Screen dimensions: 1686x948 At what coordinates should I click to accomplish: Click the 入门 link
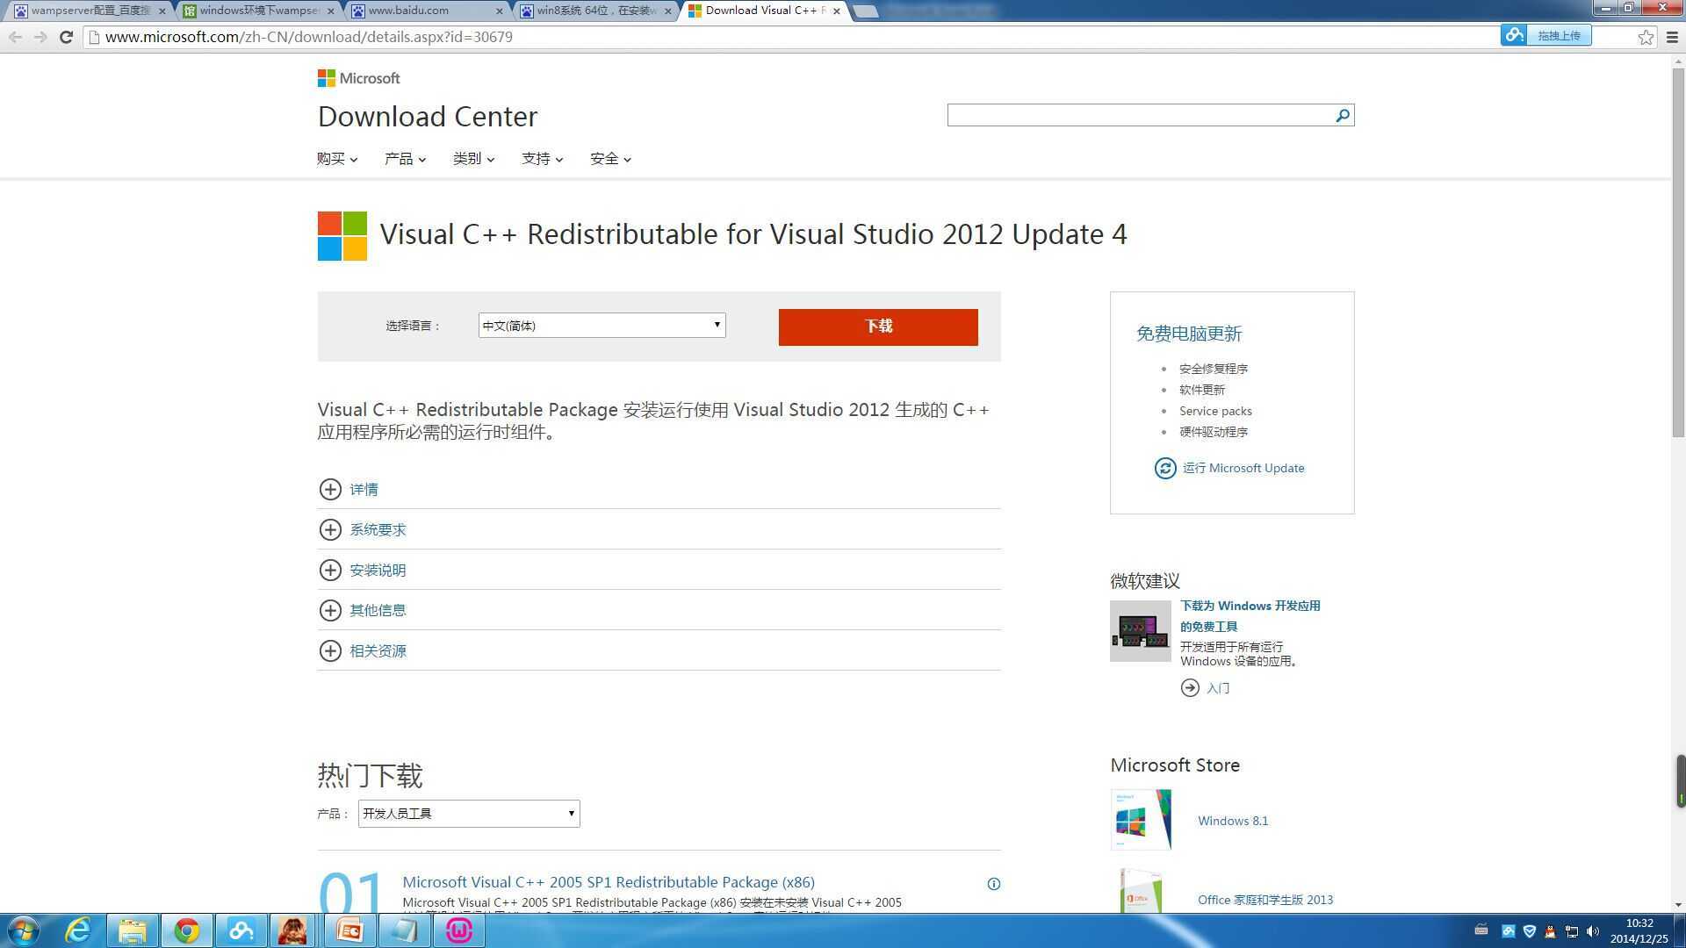(1218, 688)
